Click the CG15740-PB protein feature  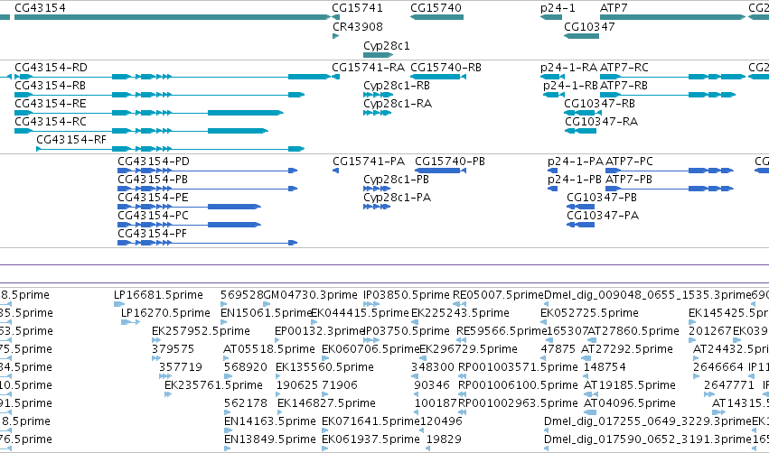point(440,171)
